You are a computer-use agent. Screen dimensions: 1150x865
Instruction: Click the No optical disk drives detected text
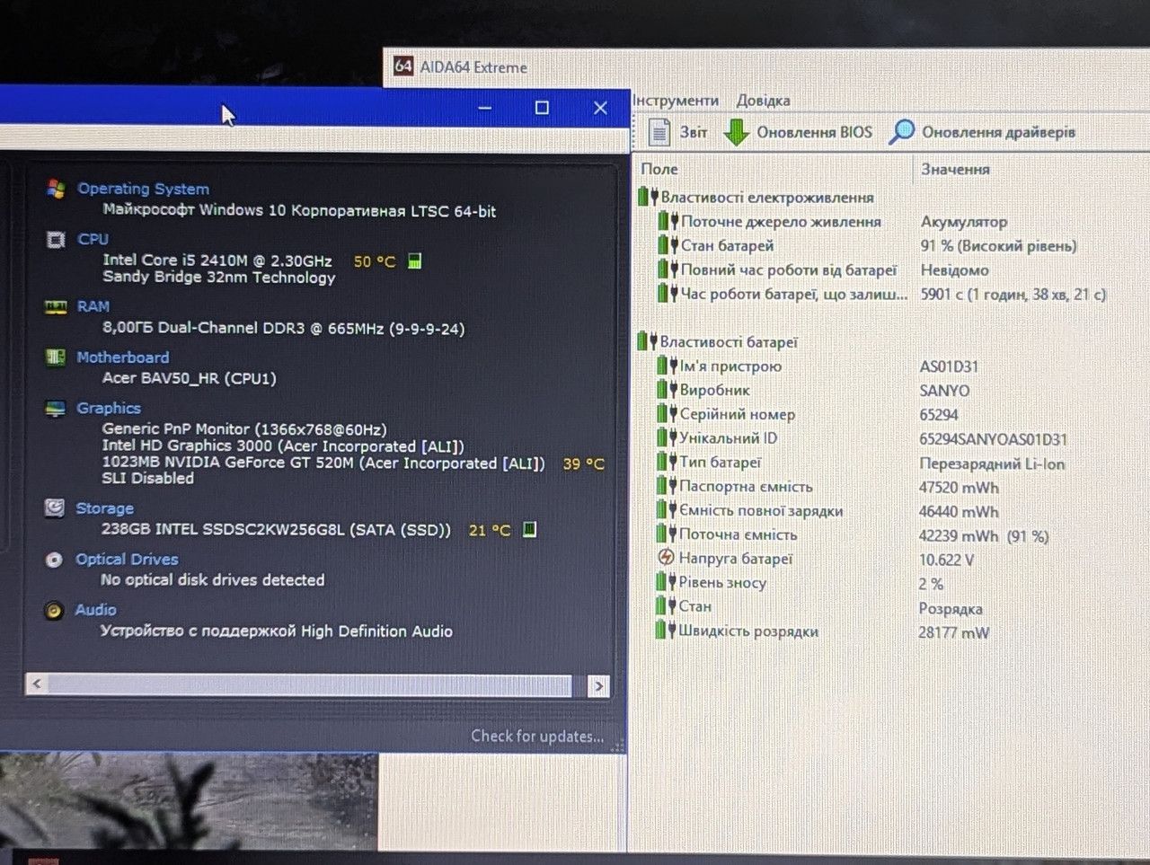point(213,580)
